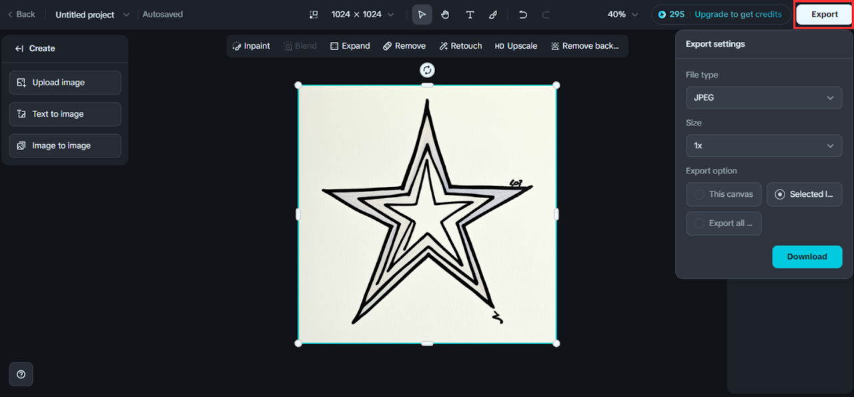Viewport: 854px width, 397px height.
Task: Click Upload image button
Action: (x=65, y=83)
